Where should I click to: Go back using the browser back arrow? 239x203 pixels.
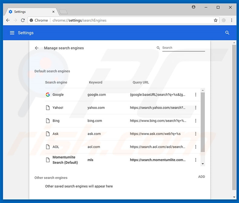8,20
